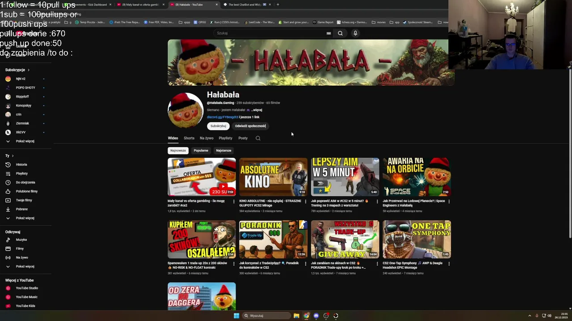Switch to the Playlisty channel tab

225,138
